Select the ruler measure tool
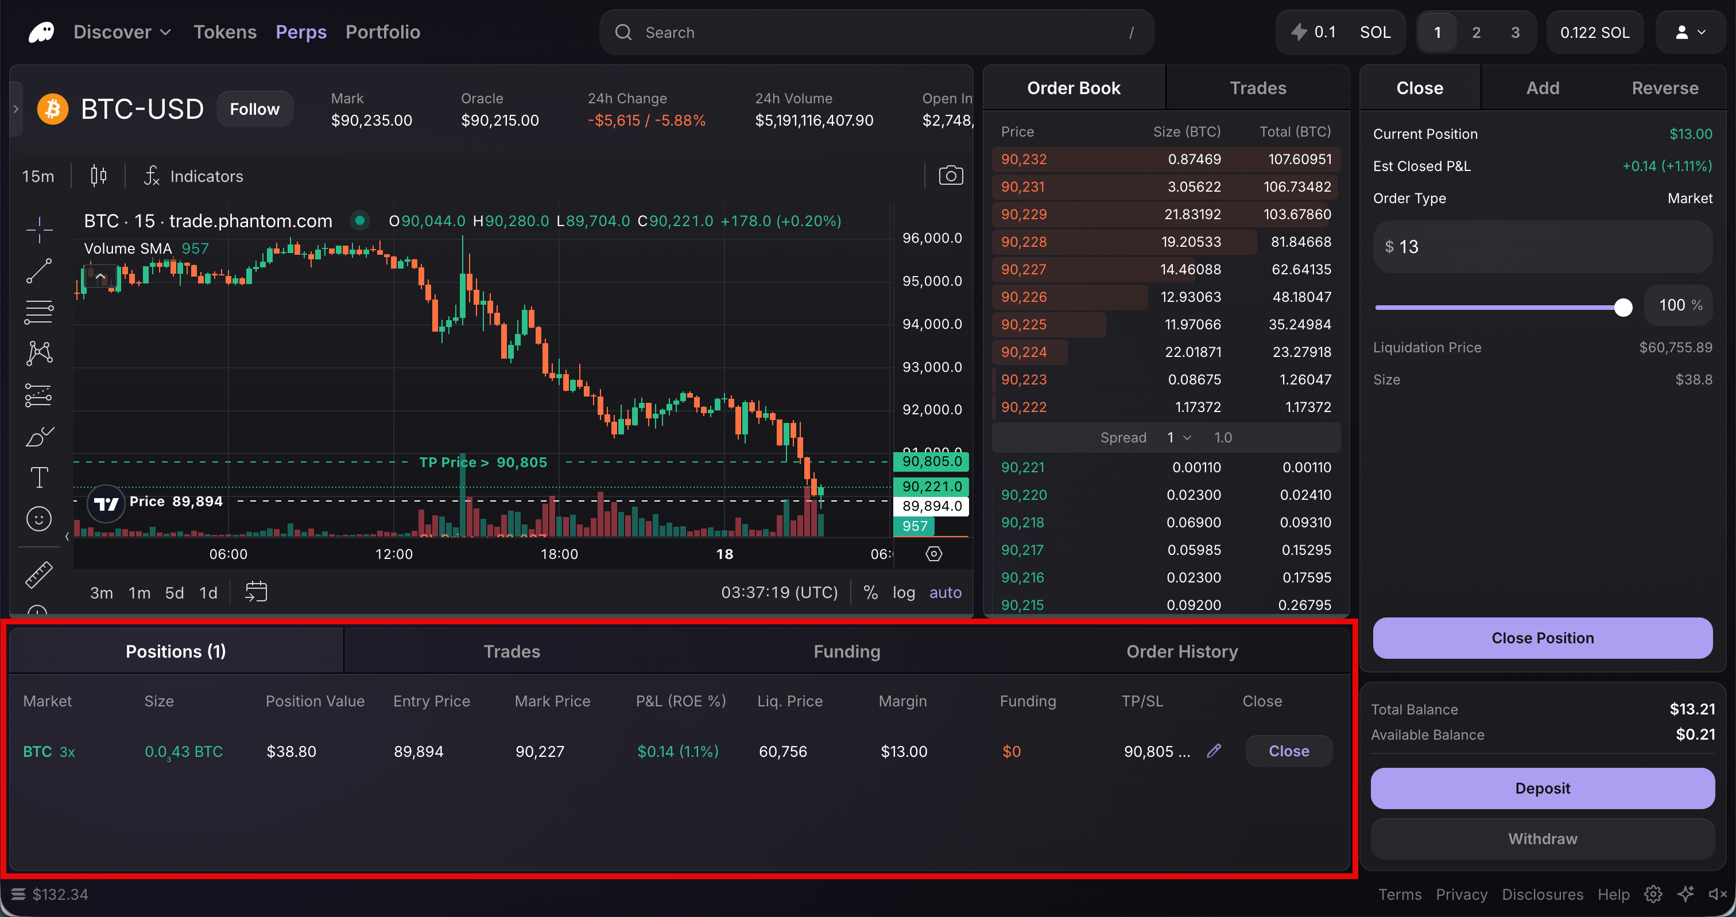Viewport: 1736px width, 917px height. point(39,575)
